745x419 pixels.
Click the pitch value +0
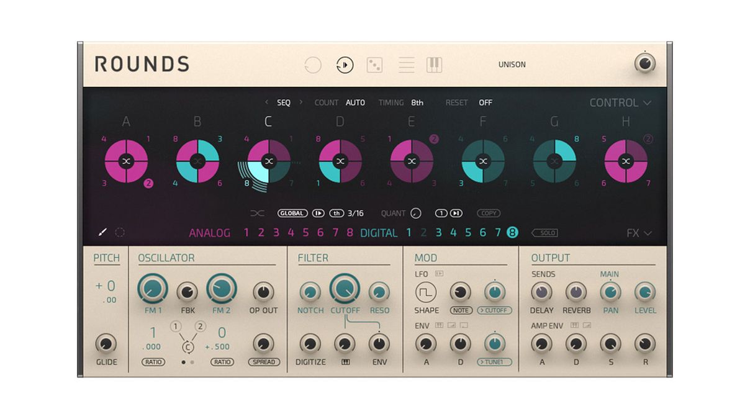[x=106, y=286]
